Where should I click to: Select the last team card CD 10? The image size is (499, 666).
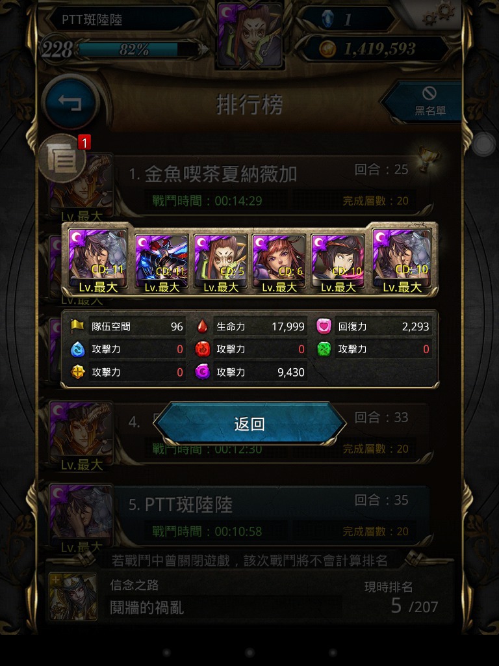point(402,260)
